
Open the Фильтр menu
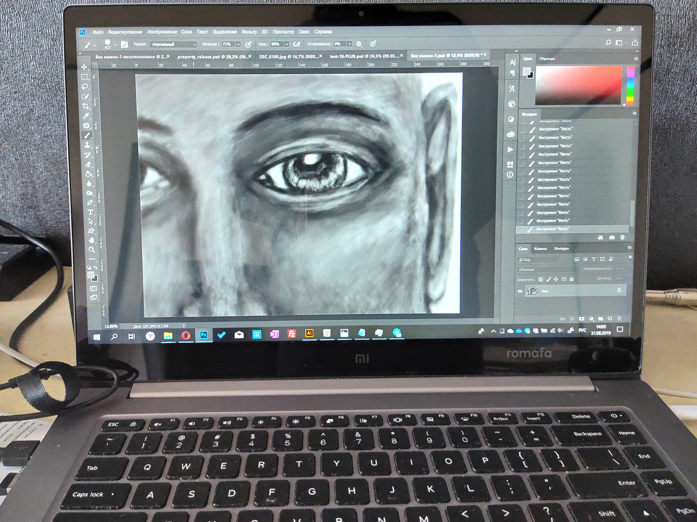click(x=249, y=32)
